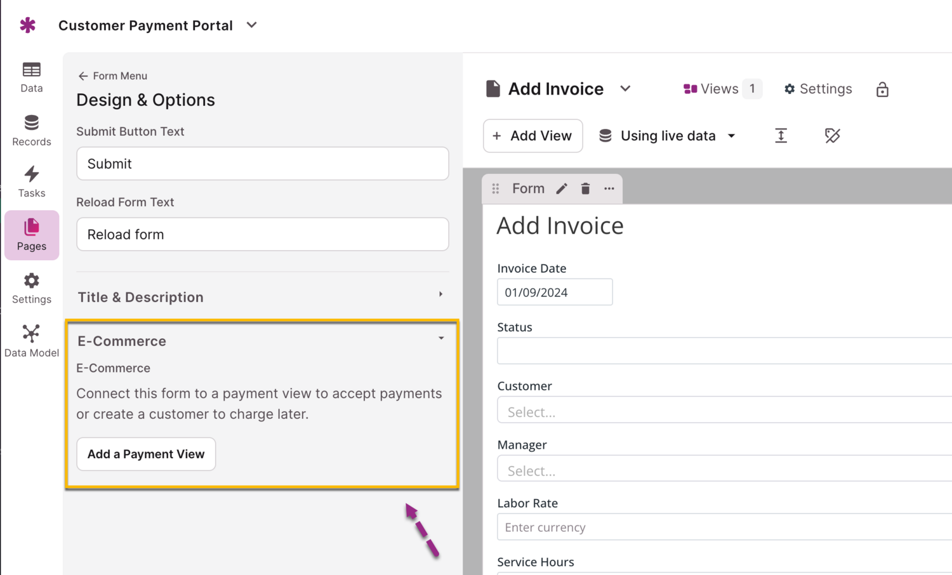Click the page lock icon
The height and width of the screenshot is (575, 952).
[x=882, y=89]
